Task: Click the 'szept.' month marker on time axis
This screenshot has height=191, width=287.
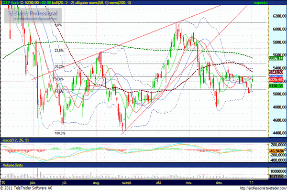Action: pyautogui.click(x=127, y=182)
